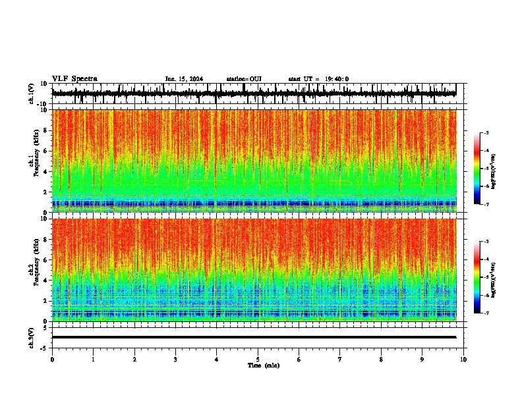The width and height of the screenshot is (522, 403).
Task: Click ch.2 color bar 'log(PSD)' unit label
Action: pyautogui.click(x=493, y=280)
